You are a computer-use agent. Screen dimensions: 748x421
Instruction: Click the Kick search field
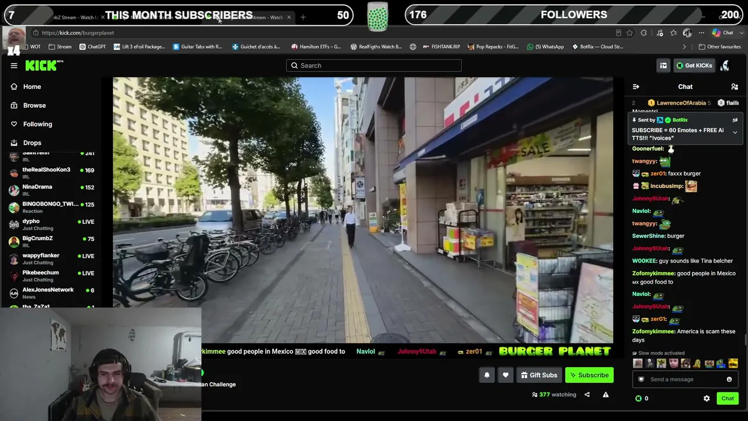click(374, 65)
